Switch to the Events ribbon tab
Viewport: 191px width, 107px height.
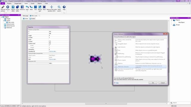coord(33,4)
